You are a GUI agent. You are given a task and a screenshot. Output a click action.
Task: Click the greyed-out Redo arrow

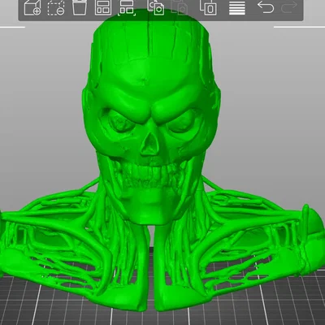point(289,7)
